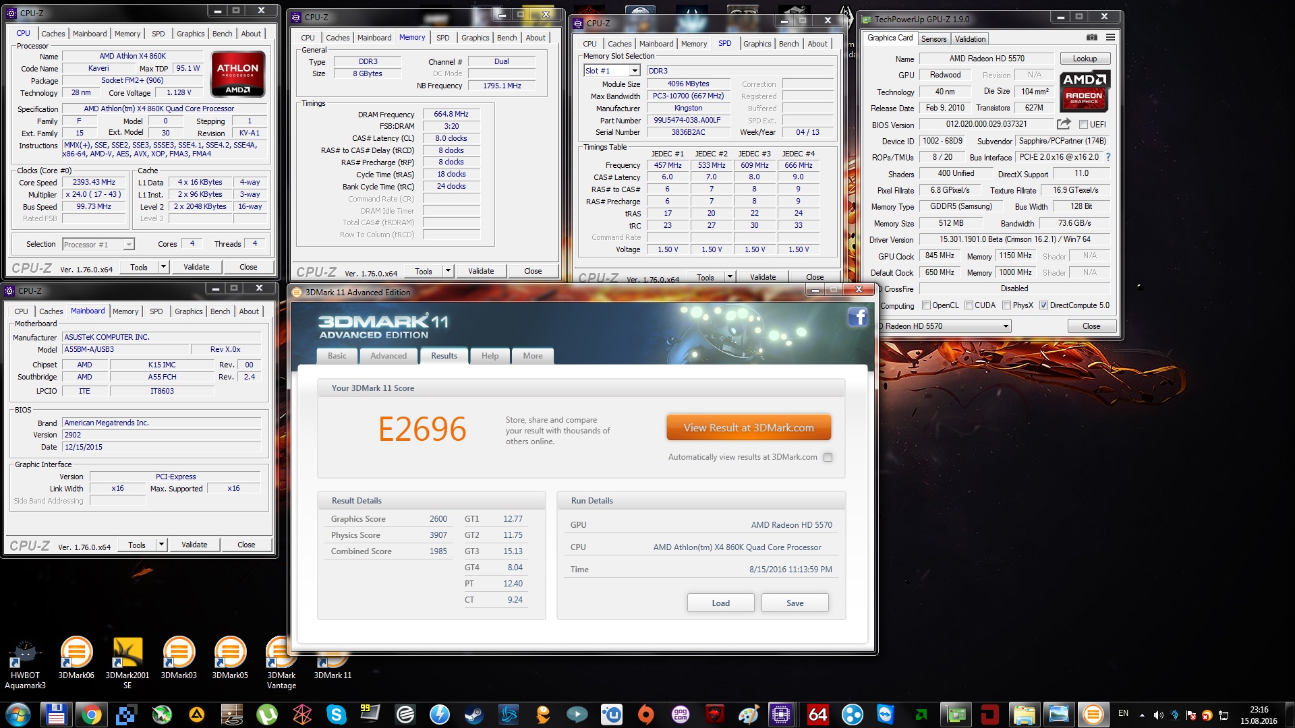Open the Basic tab in 3DMark 11
The width and height of the screenshot is (1295, 728).
[337, 356]
